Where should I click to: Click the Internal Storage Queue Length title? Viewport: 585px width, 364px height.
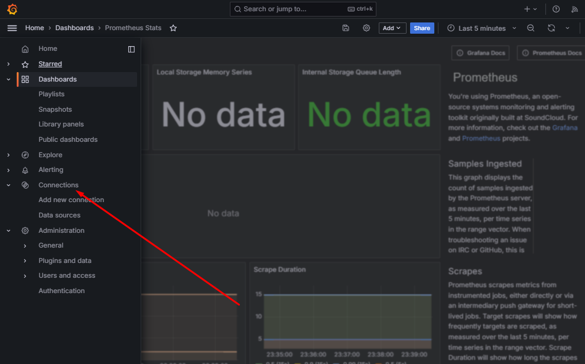pyautogui.click(x=352, y=72)
